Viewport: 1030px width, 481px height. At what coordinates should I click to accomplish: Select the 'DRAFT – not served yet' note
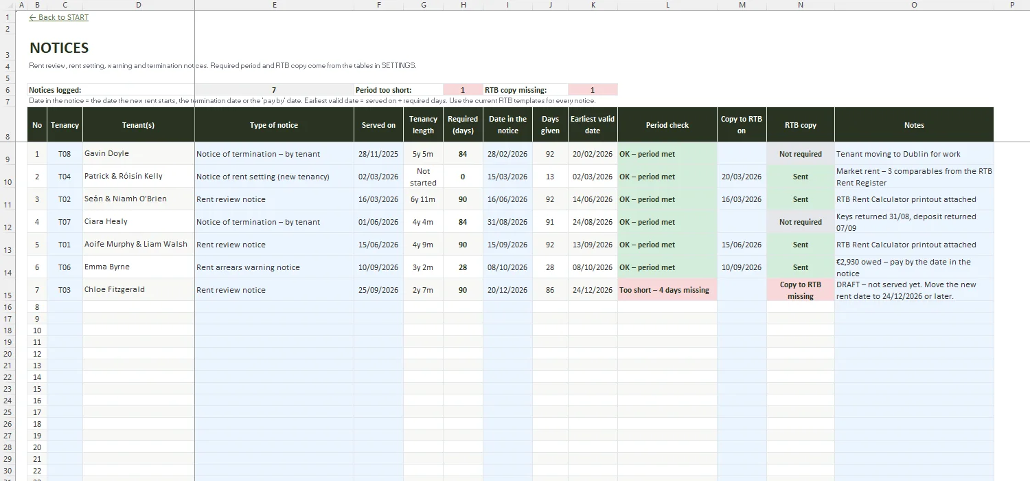pyautogui.click(x=914, y=290)
